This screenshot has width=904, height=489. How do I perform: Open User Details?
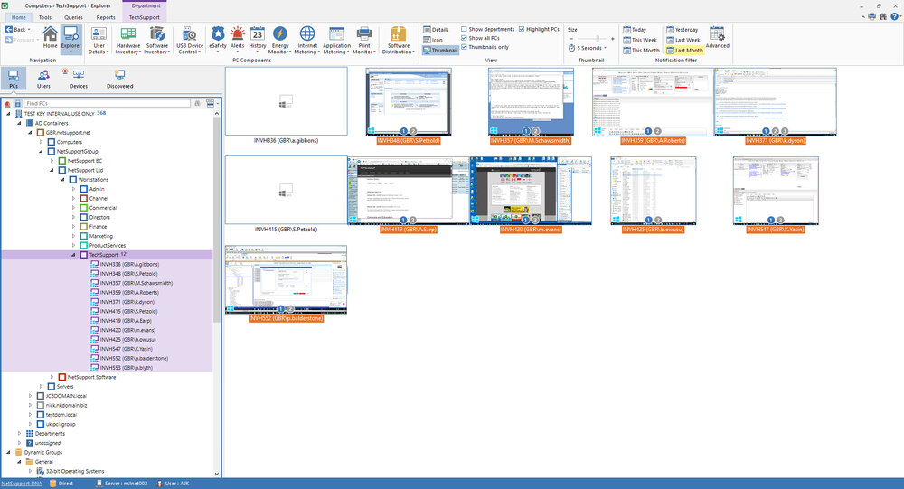tap(98, 41)
